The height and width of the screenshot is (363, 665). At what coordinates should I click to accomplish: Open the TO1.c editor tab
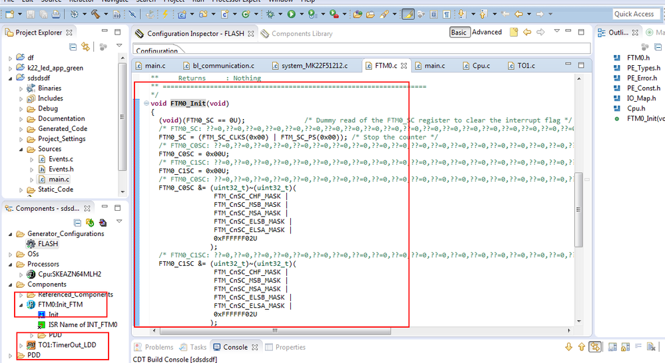tap(521, 66)
